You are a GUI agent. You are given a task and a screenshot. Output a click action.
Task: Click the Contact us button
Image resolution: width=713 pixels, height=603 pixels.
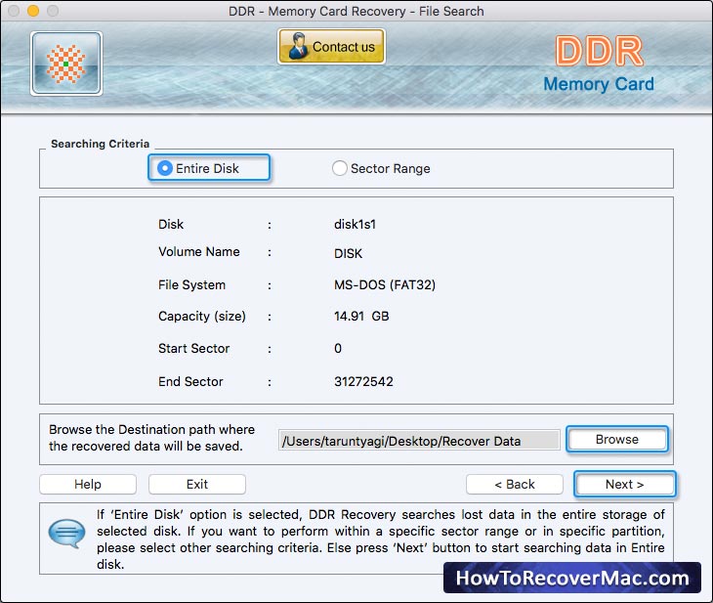[x=331, y=46]
